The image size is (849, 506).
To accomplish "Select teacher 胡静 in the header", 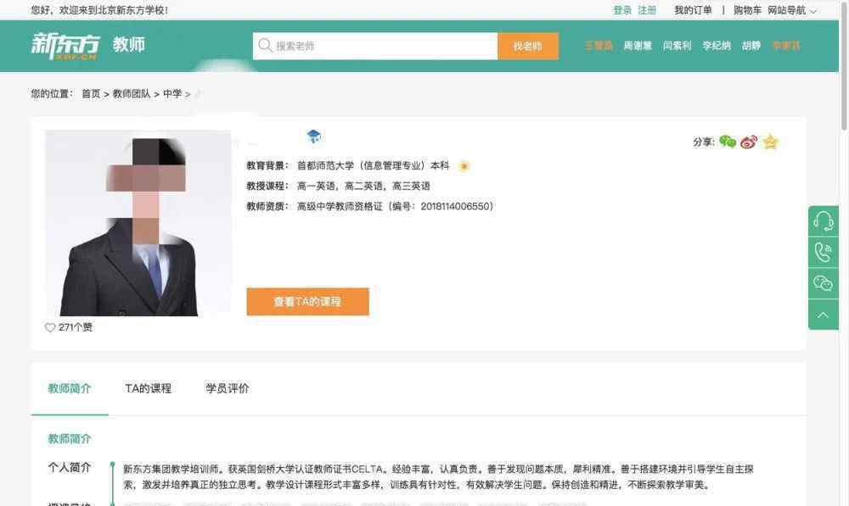I will [751, 46].
